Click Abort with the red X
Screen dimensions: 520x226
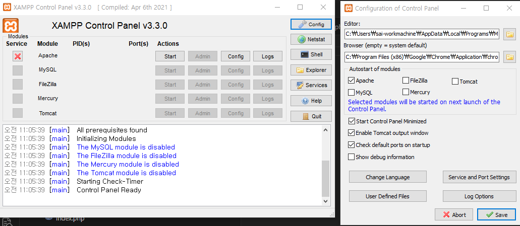click(454, 215)
